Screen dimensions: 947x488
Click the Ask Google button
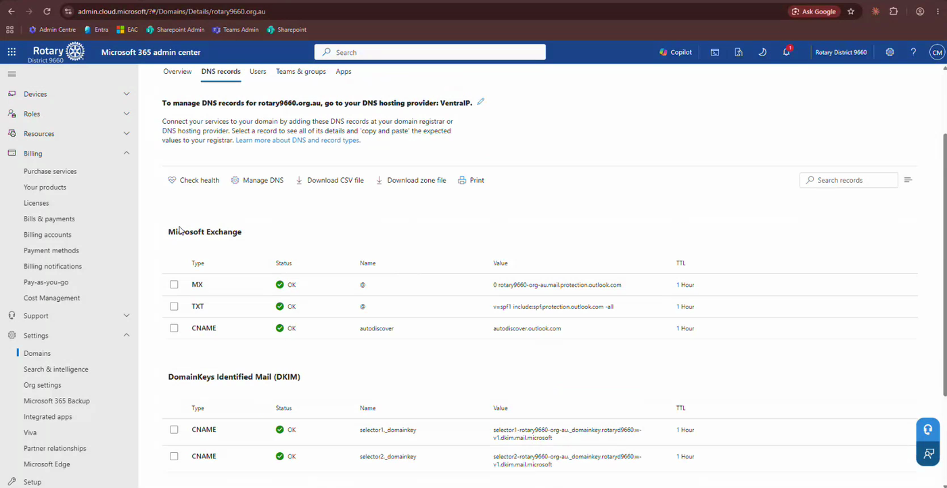(x=814, y=12)
